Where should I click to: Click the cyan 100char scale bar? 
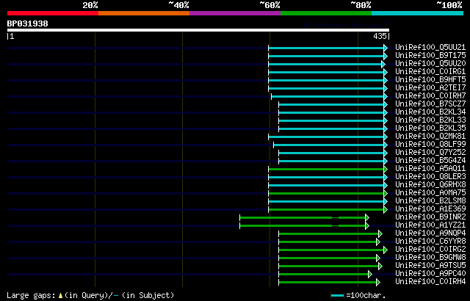(337, 296)
